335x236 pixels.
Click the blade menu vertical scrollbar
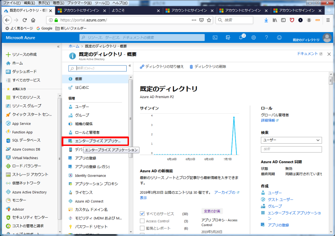point(131,119)
